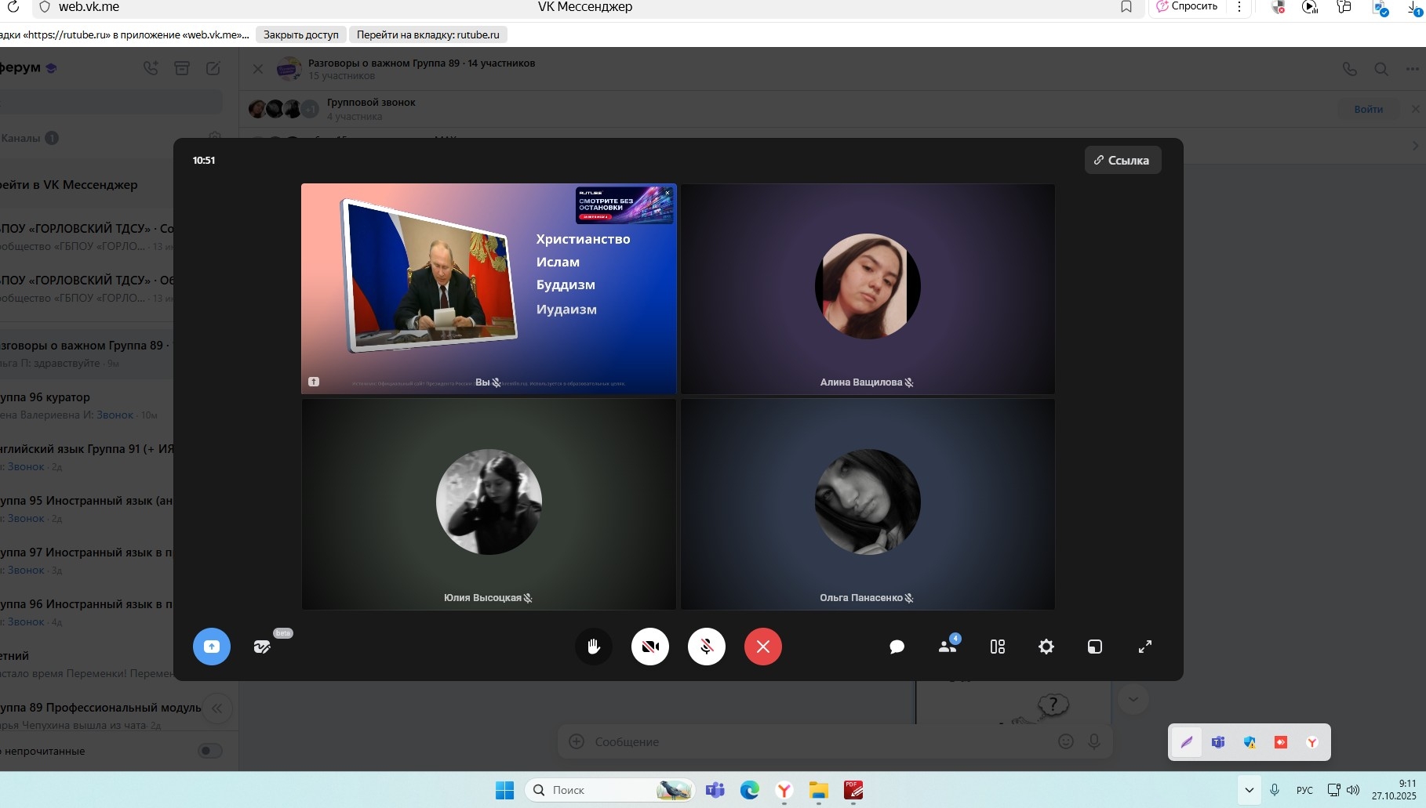Show the call participants list
The height and width of the screenshot is (808, 1426).
(x=948, y=647)
